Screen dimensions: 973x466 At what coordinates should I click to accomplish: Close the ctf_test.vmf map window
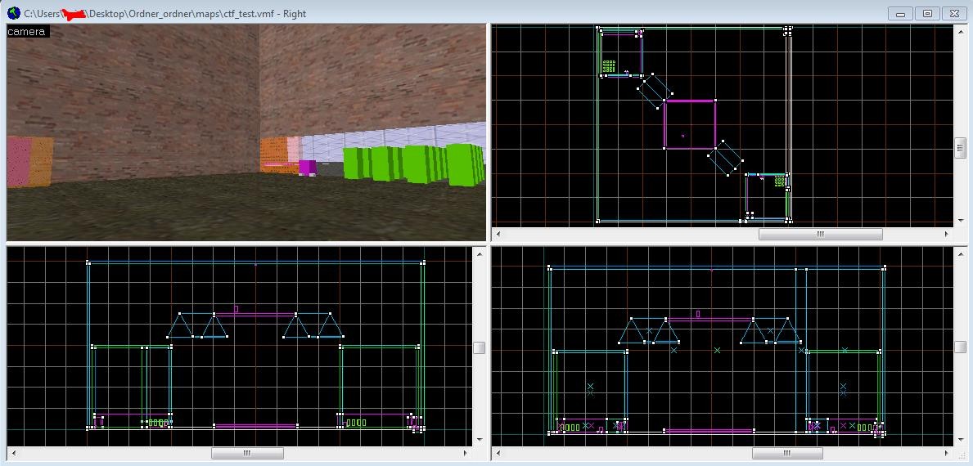pos(954,13)
